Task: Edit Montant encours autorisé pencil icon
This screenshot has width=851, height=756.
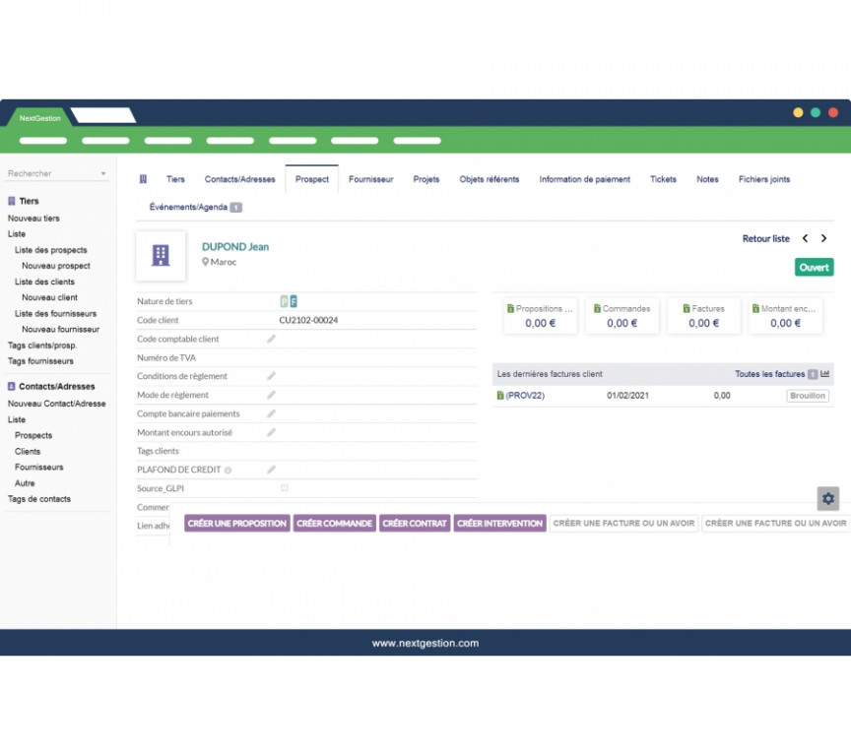Action: (272, 432)
